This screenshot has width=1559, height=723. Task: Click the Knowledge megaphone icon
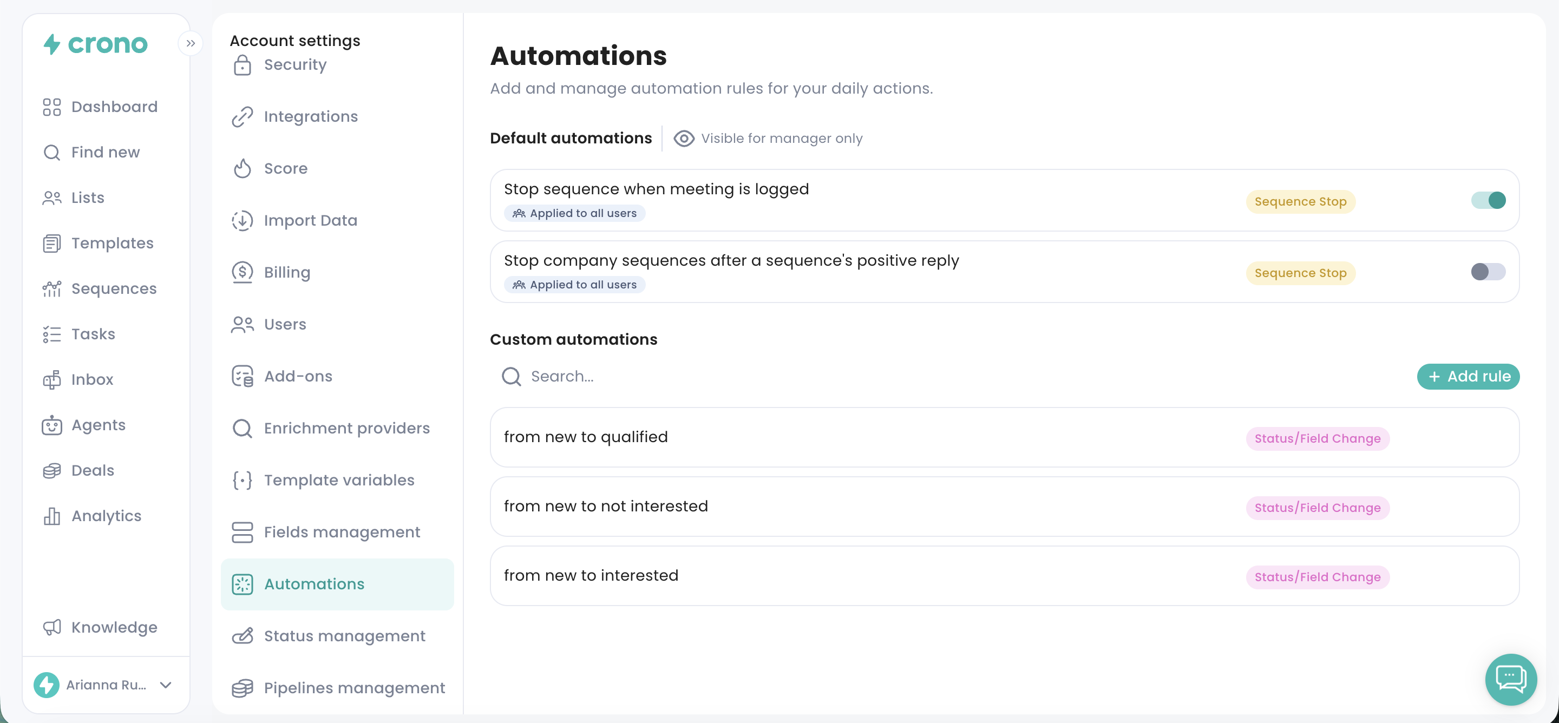52,627
